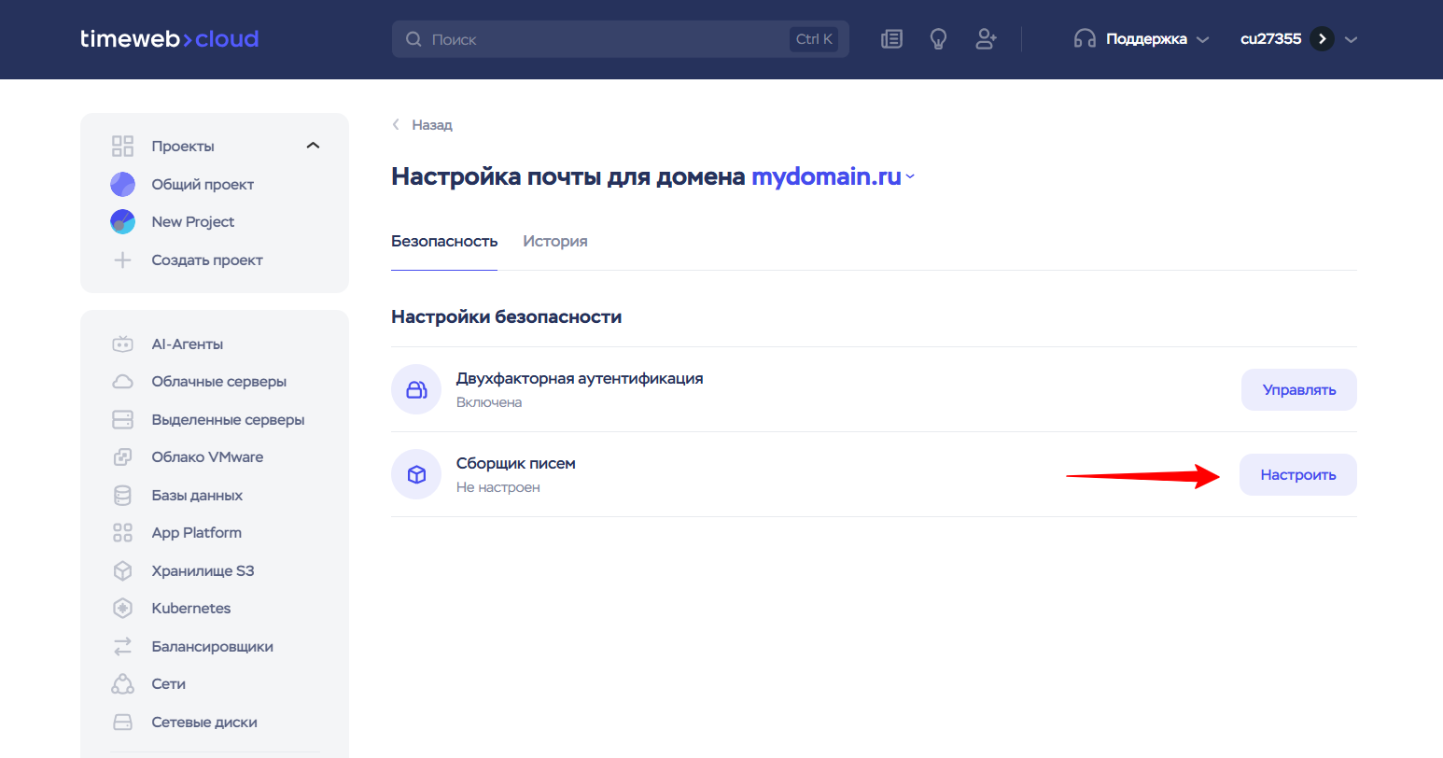Screen dimensions: 1443x758
Task: Select New Project in the sidebar
Action: coord(192,222)
